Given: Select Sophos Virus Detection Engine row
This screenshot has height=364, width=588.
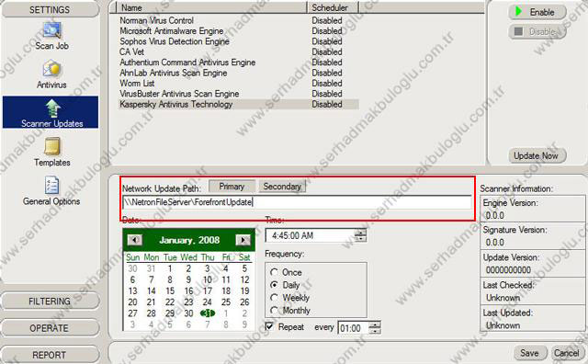Looking at the screenshot, I should click(239, 41).
